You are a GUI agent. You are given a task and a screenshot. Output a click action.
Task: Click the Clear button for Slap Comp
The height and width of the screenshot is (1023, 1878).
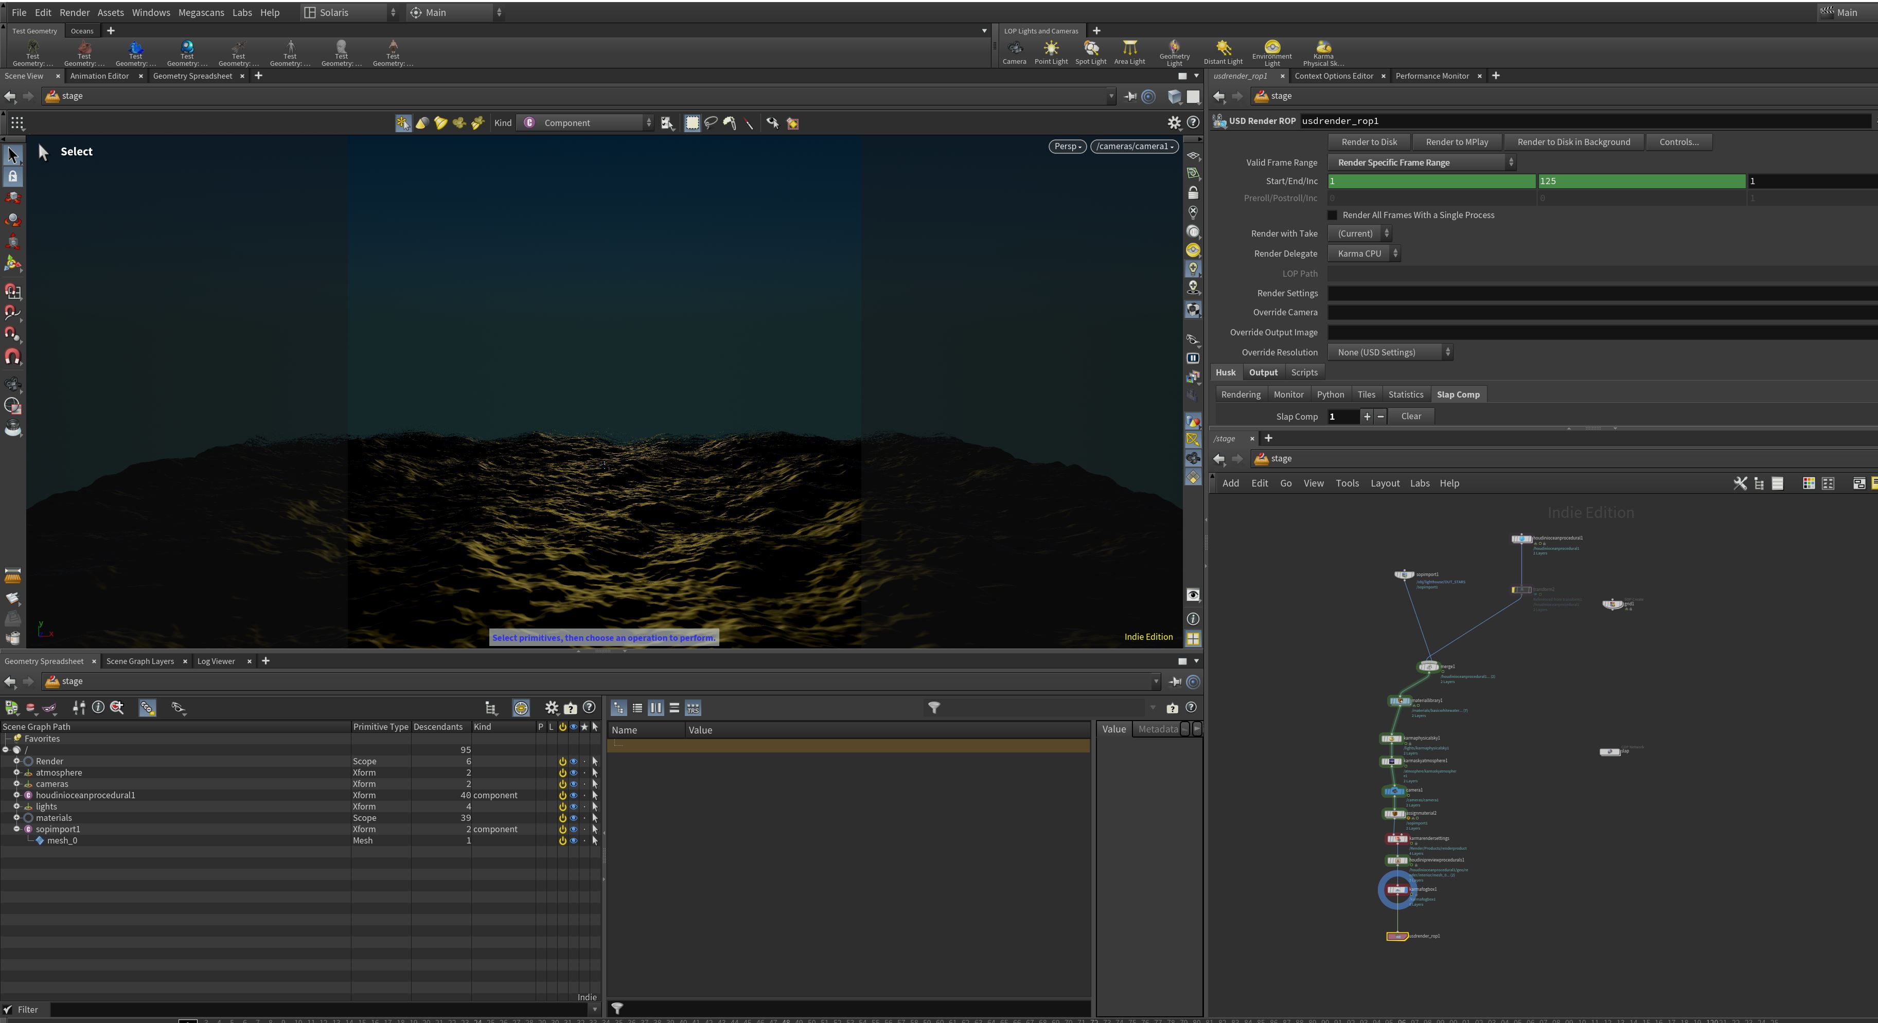point(1410,416)
